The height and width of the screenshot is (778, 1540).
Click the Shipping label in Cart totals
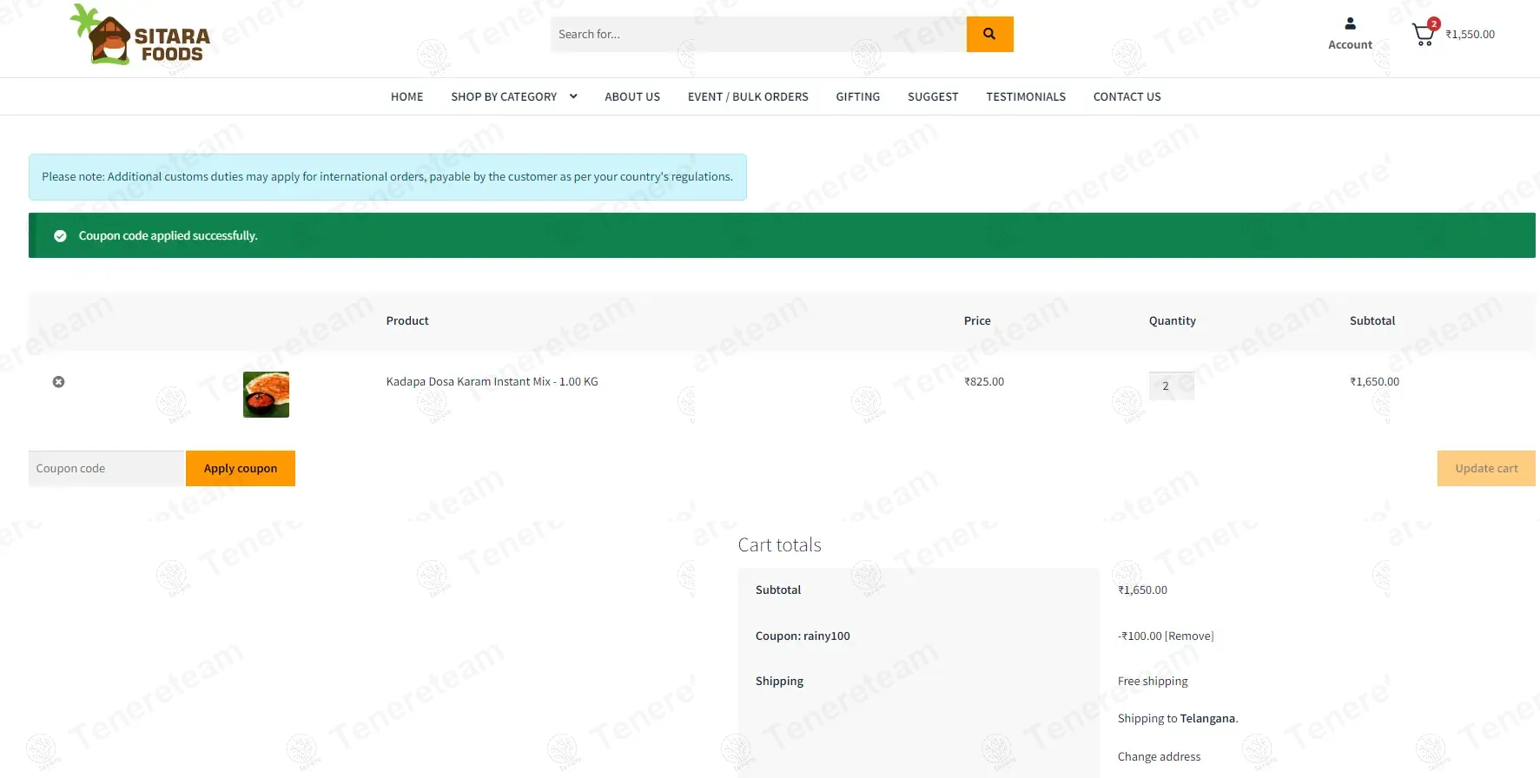779,681
